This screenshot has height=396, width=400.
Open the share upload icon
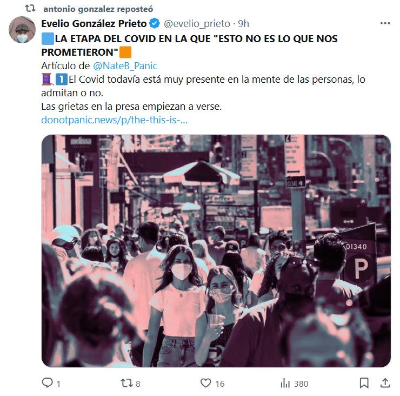click(385, 383)
